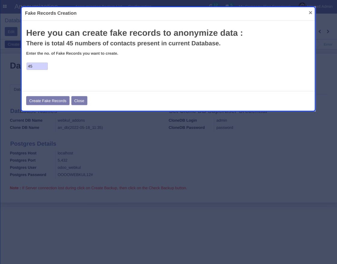Click the 'Postgres User' field label
The height and width of the screenshot is (264, 337).
pyautogui.click(x=23, y=168)
